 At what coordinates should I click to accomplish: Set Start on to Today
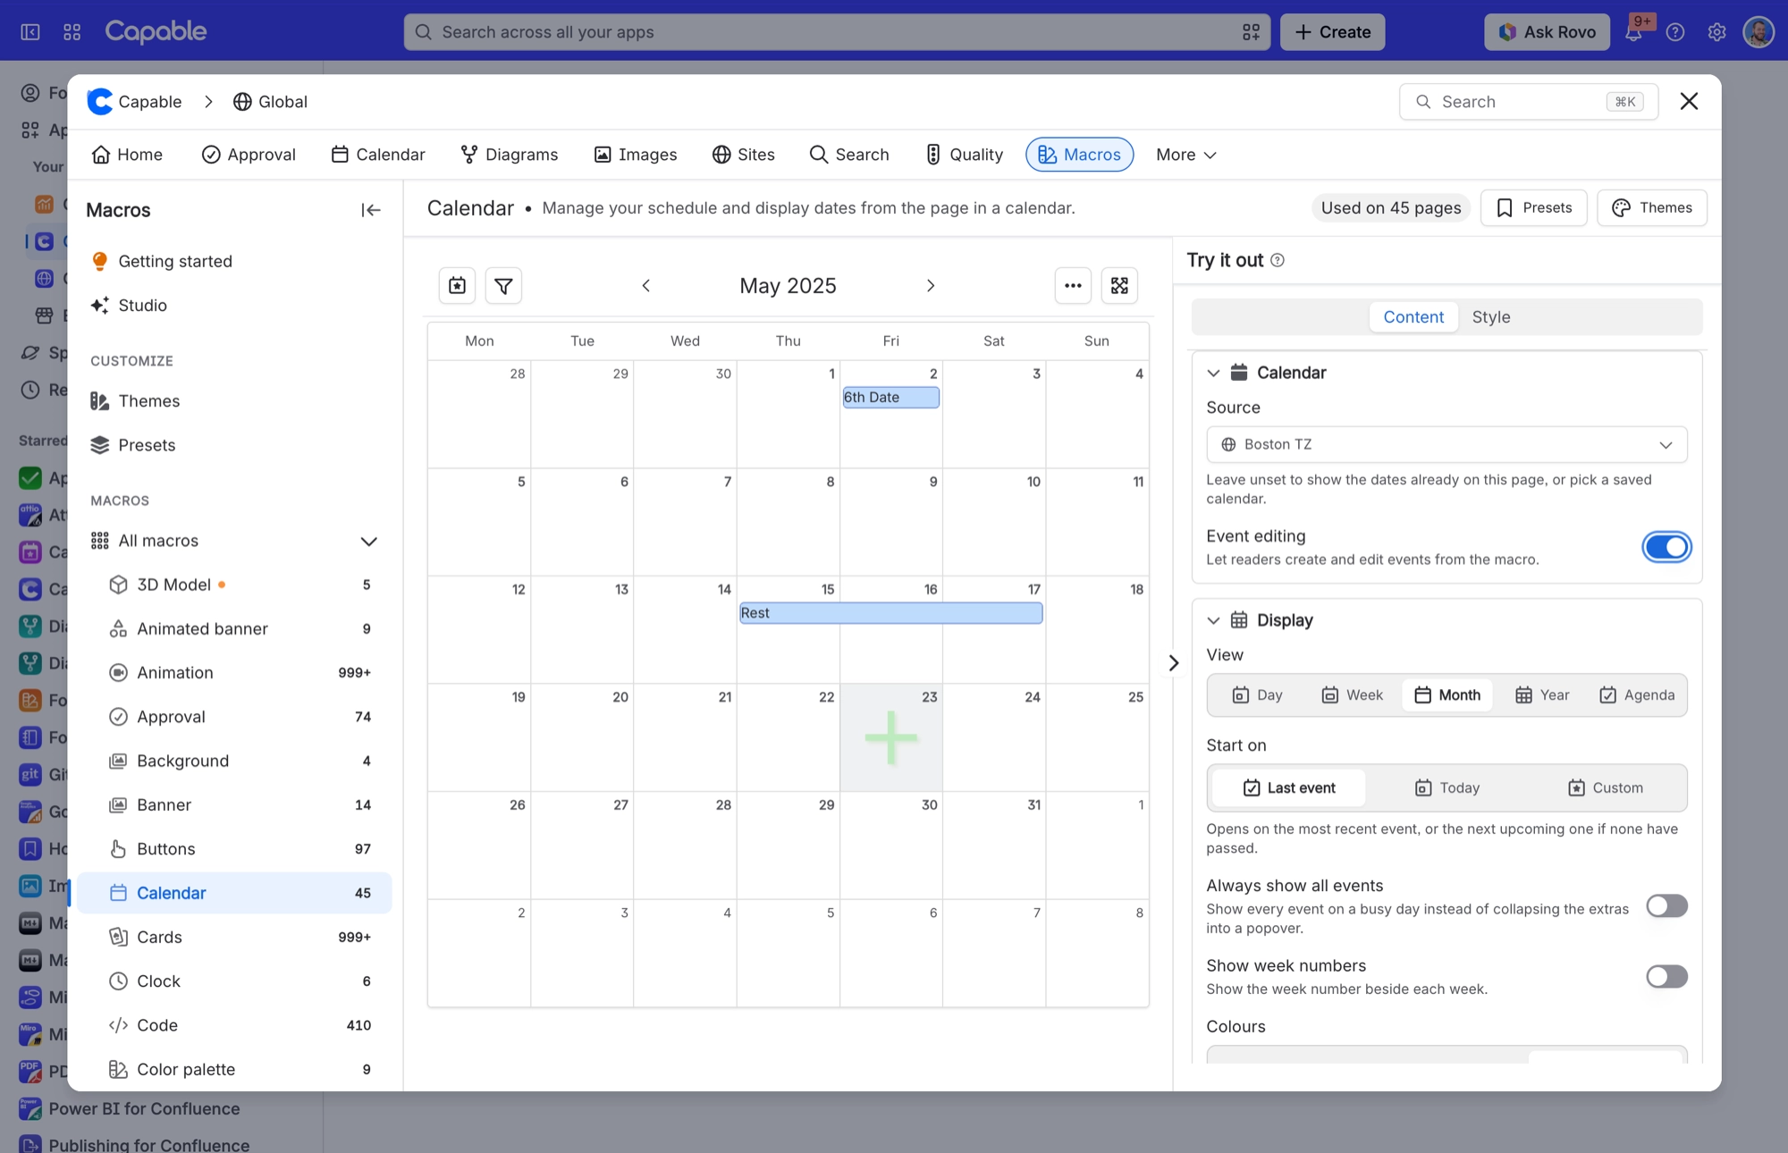(x=1447, y=788)
